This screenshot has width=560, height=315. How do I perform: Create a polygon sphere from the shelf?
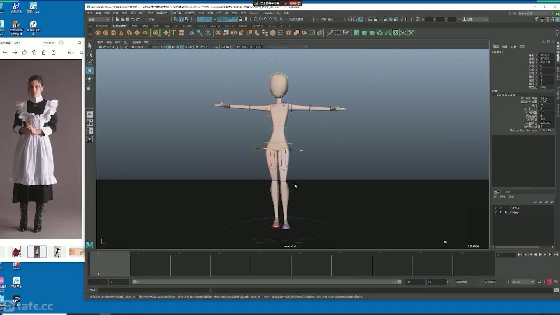tap(98, 33)
